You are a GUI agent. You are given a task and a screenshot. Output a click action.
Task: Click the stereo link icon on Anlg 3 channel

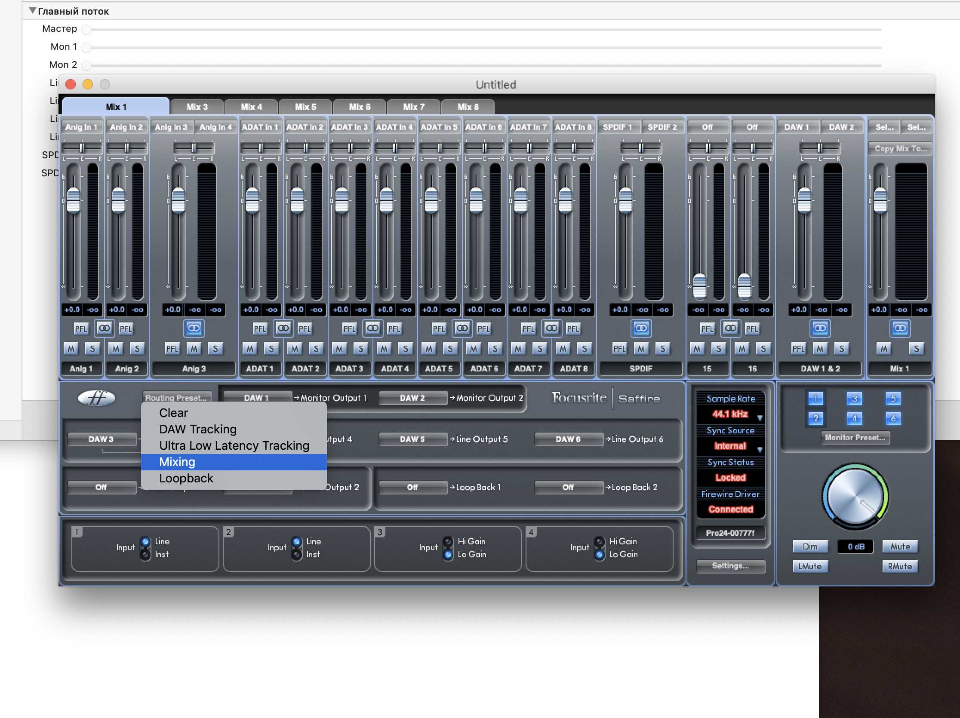194,328
